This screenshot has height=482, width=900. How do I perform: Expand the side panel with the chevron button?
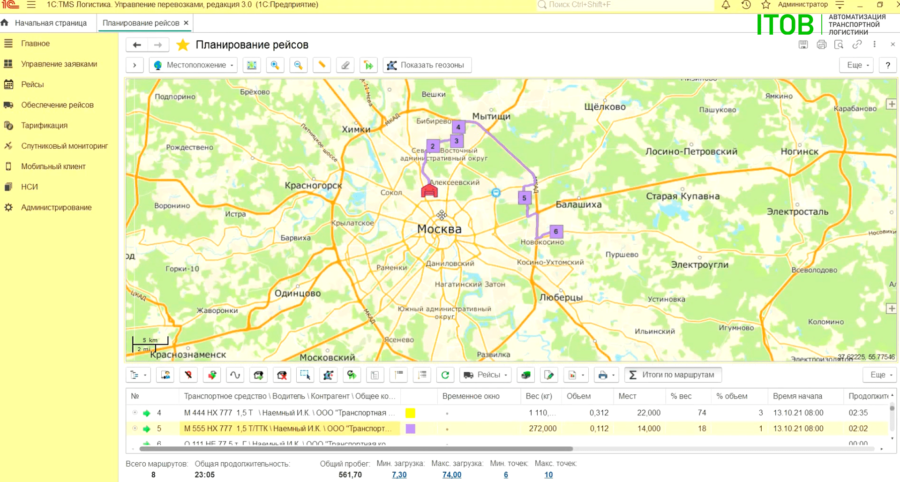135,65
